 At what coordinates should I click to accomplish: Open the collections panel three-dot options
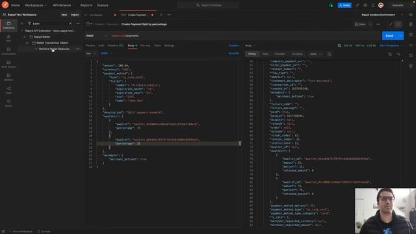(78, 23)
